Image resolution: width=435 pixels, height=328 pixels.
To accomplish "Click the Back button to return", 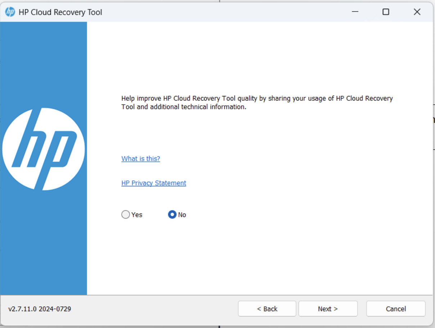I will pyautogui.click(x=267, y=309).
